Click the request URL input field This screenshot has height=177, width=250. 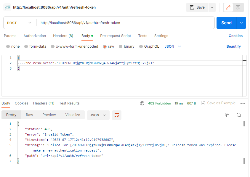point(125,23)
